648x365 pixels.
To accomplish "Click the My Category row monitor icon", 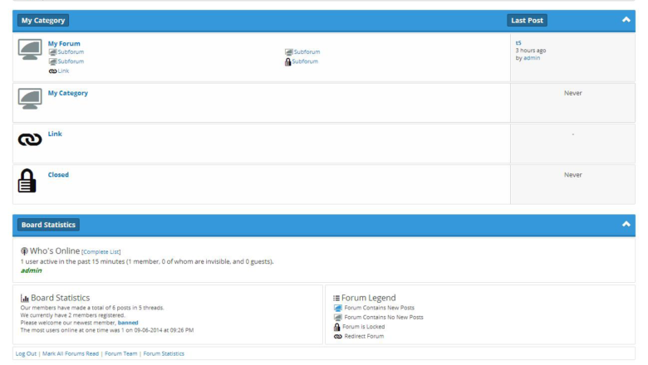I will tap(30, 99).
